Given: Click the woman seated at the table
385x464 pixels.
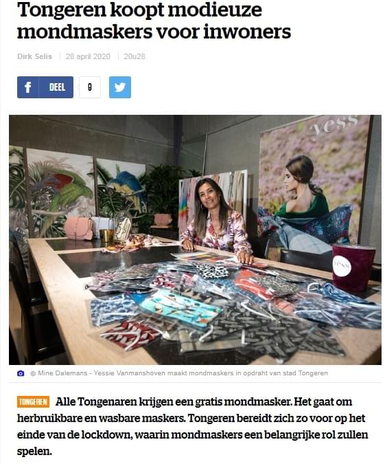Looking at the screenshot, I should [x=218, y=220].
